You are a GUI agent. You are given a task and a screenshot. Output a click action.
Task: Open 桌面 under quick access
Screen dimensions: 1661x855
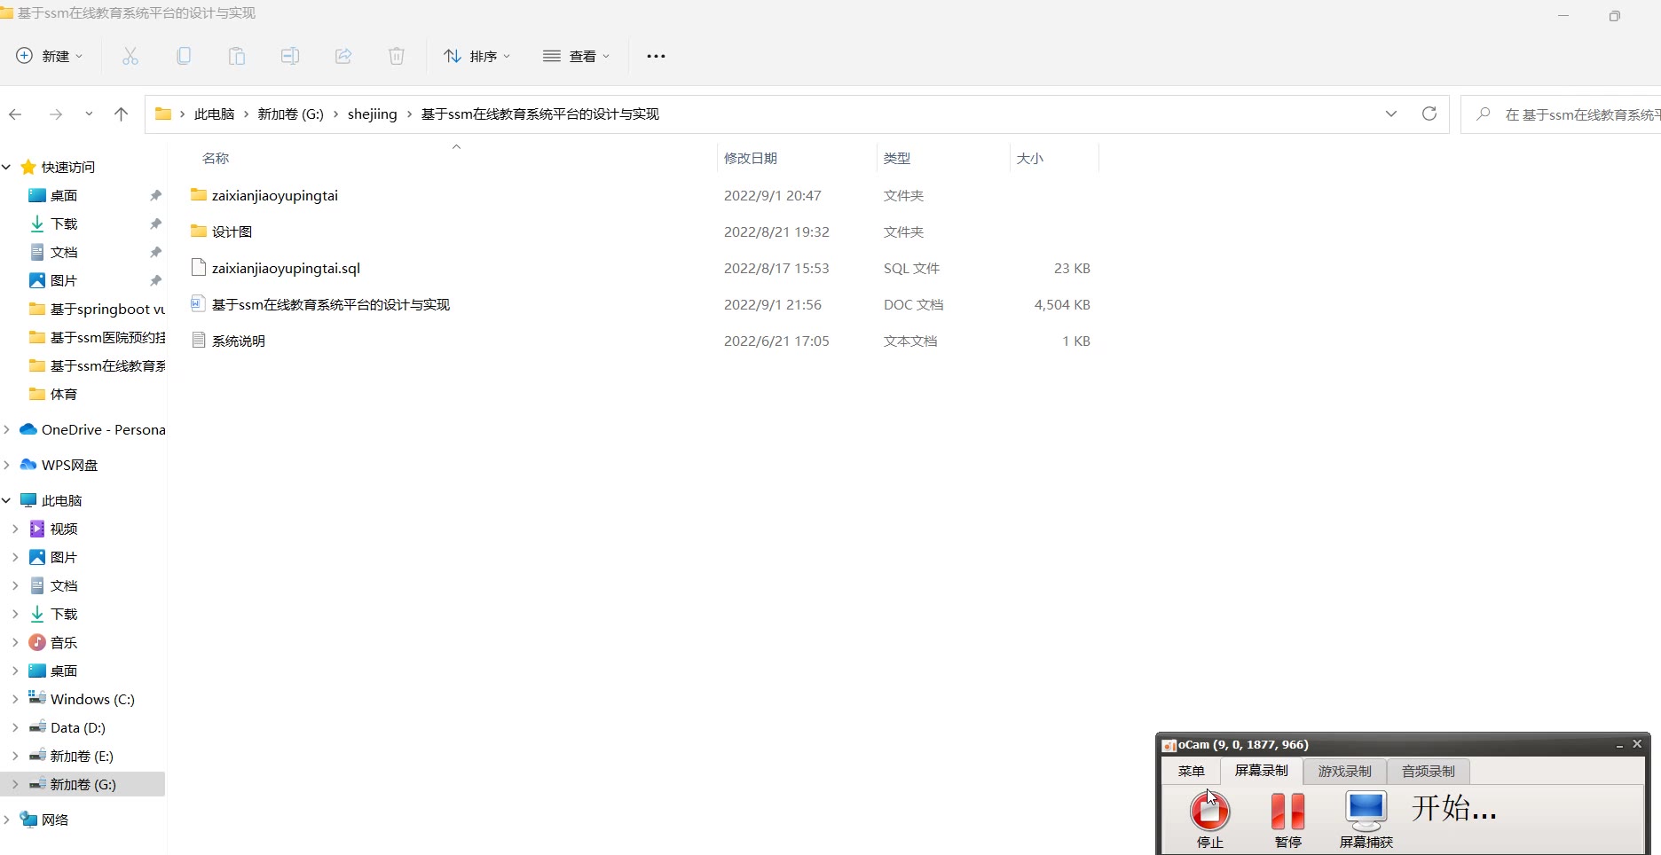(x=64, y=195)
